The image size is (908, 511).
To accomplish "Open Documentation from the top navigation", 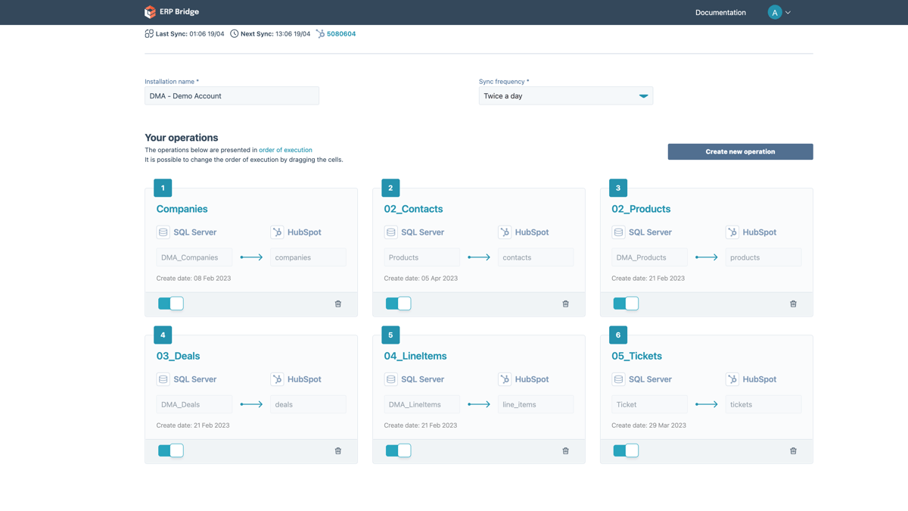I will pyautogui.click(x=720, y=13).
